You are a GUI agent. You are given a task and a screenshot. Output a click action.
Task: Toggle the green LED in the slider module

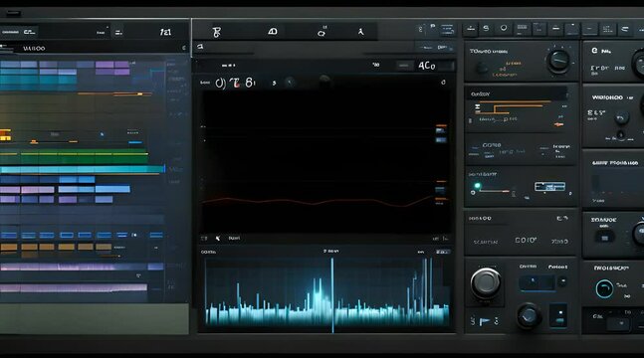pyautogui.click(x=477, y=186)
